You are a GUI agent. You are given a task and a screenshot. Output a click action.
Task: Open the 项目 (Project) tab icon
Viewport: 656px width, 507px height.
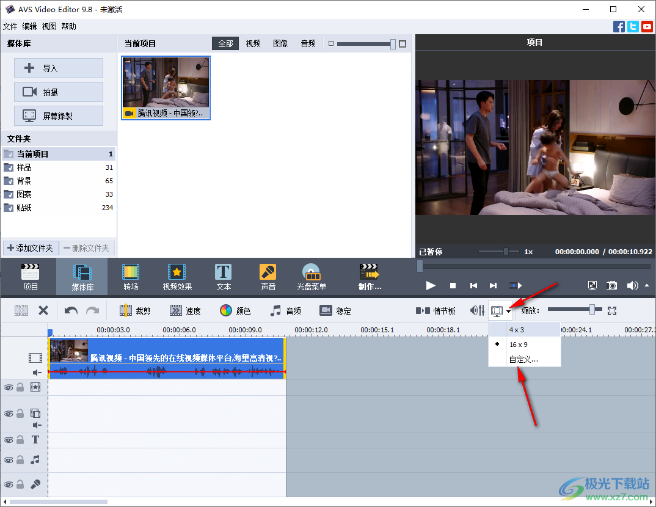point(30,277)
